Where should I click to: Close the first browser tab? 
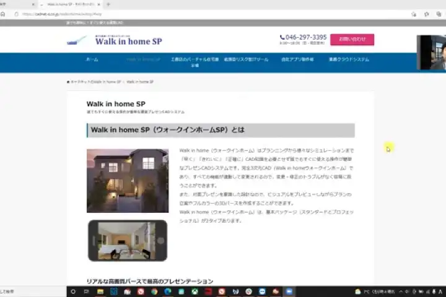pyautogui.click(x=33, y=4)
